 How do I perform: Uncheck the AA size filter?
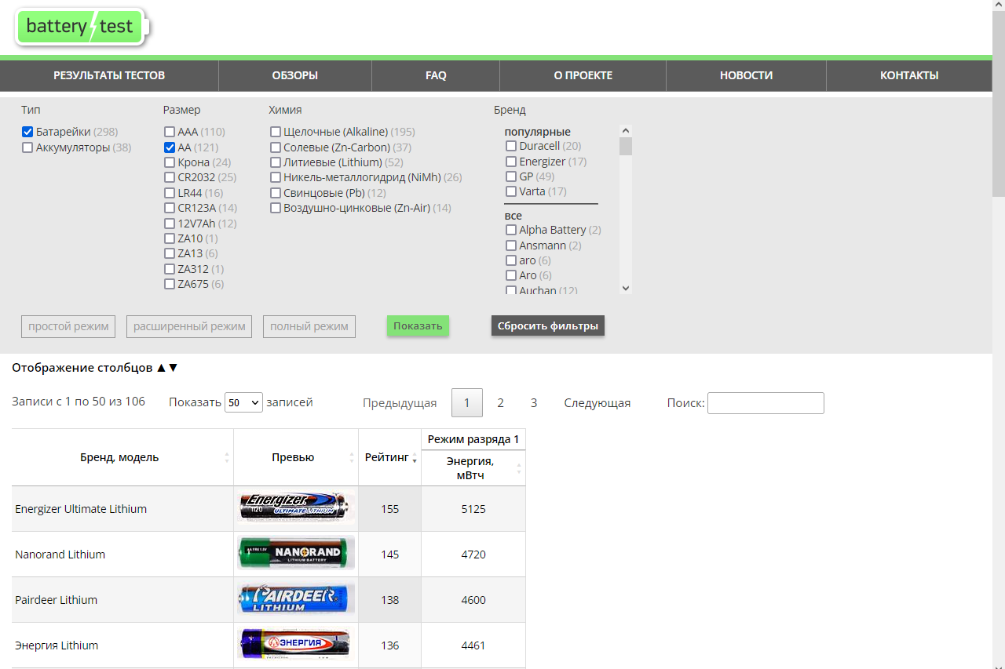pyautogui.click(x=170, y=147)
